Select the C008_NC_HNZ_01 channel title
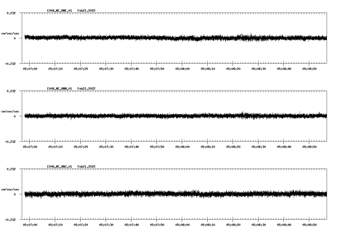Image resolution: width=345 pixels, height=234 pixels. click(x=59, y=167)
